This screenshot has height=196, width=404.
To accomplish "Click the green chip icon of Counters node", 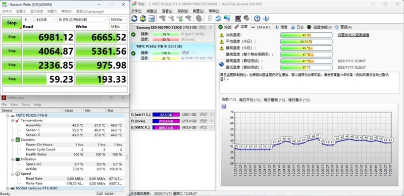I will (x=17, y=140).
